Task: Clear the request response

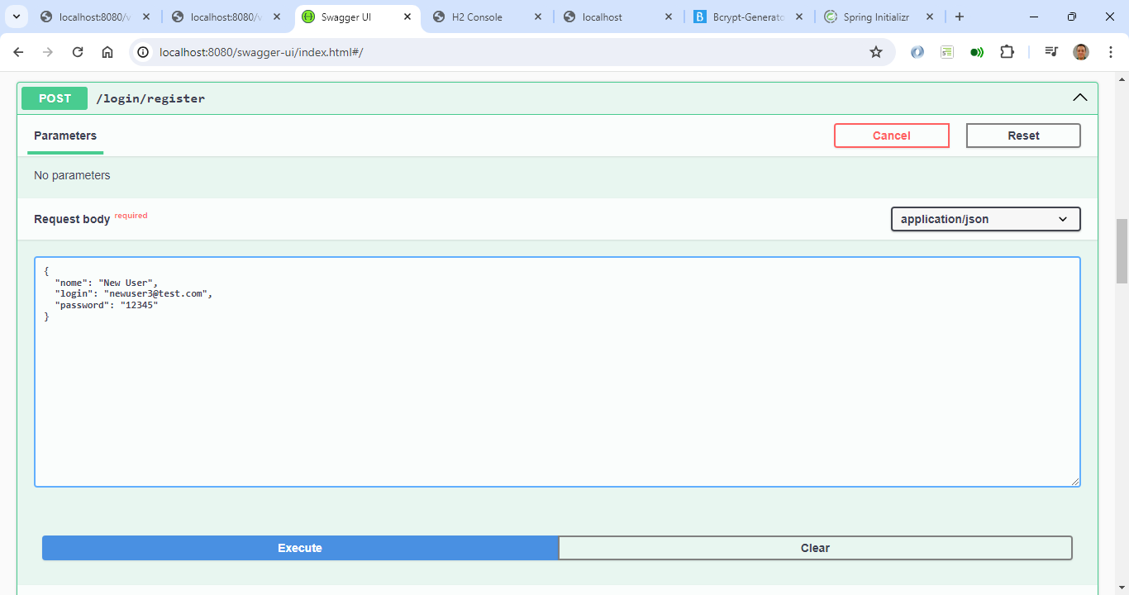Action: [815, 548]
